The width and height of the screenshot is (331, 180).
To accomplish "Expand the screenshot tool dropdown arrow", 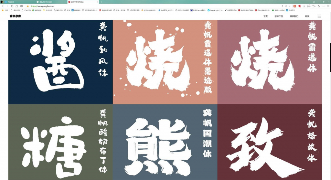I will coord(311,6).
